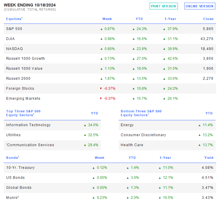
Task: Click Global Bonds yield 3.47%
Action: tap(208, 188)
